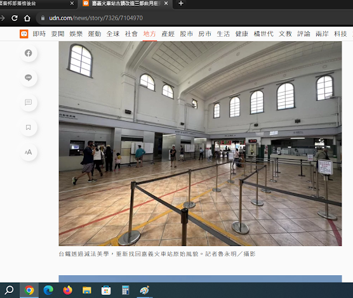
Task: Open the 要聞 section
Action: point(58,34)
